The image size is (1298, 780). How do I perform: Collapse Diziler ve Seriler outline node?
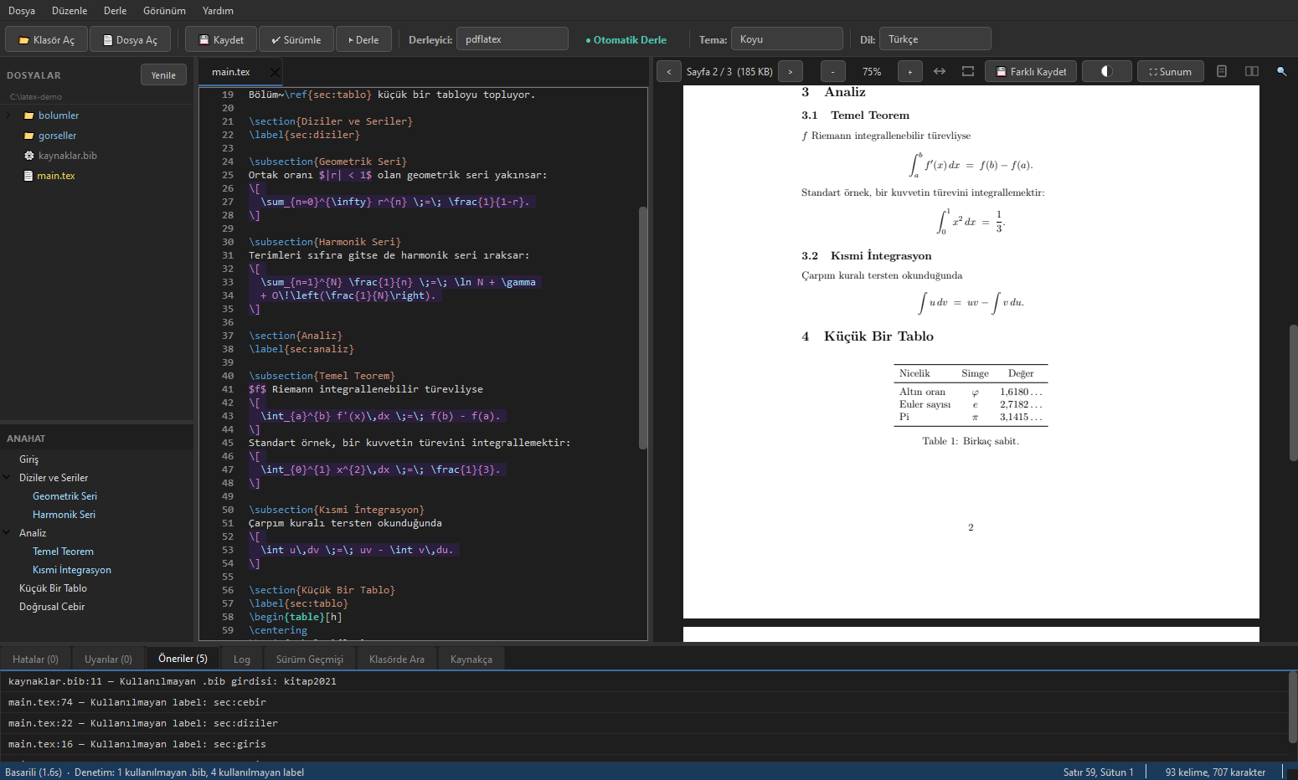click(x=8, y=478)
